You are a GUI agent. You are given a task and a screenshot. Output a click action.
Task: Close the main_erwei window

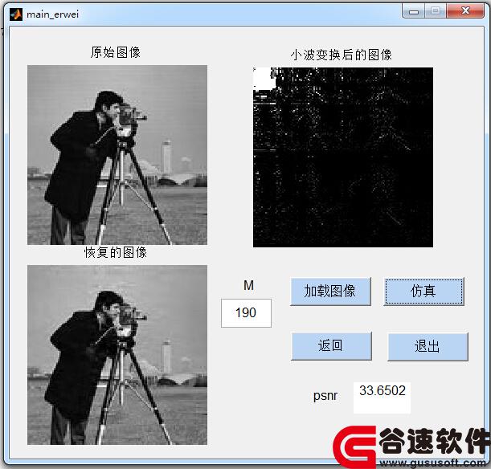coord(465,11)
